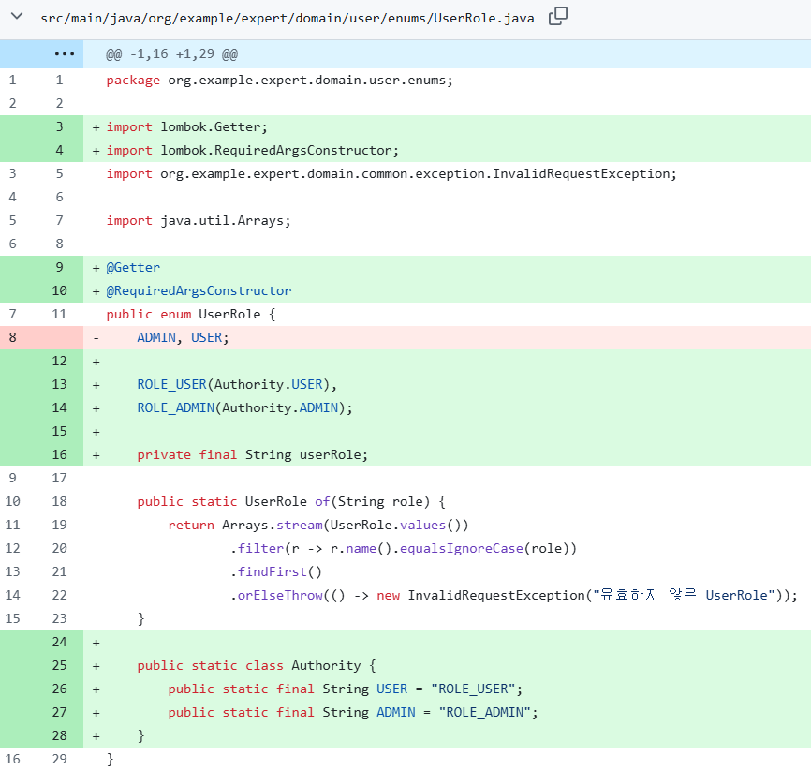Screen dimensions: 811x770
Task: Click added line 'ROLE_ADMIN(Authority.ADMIN);'
Action: (244, 407)
